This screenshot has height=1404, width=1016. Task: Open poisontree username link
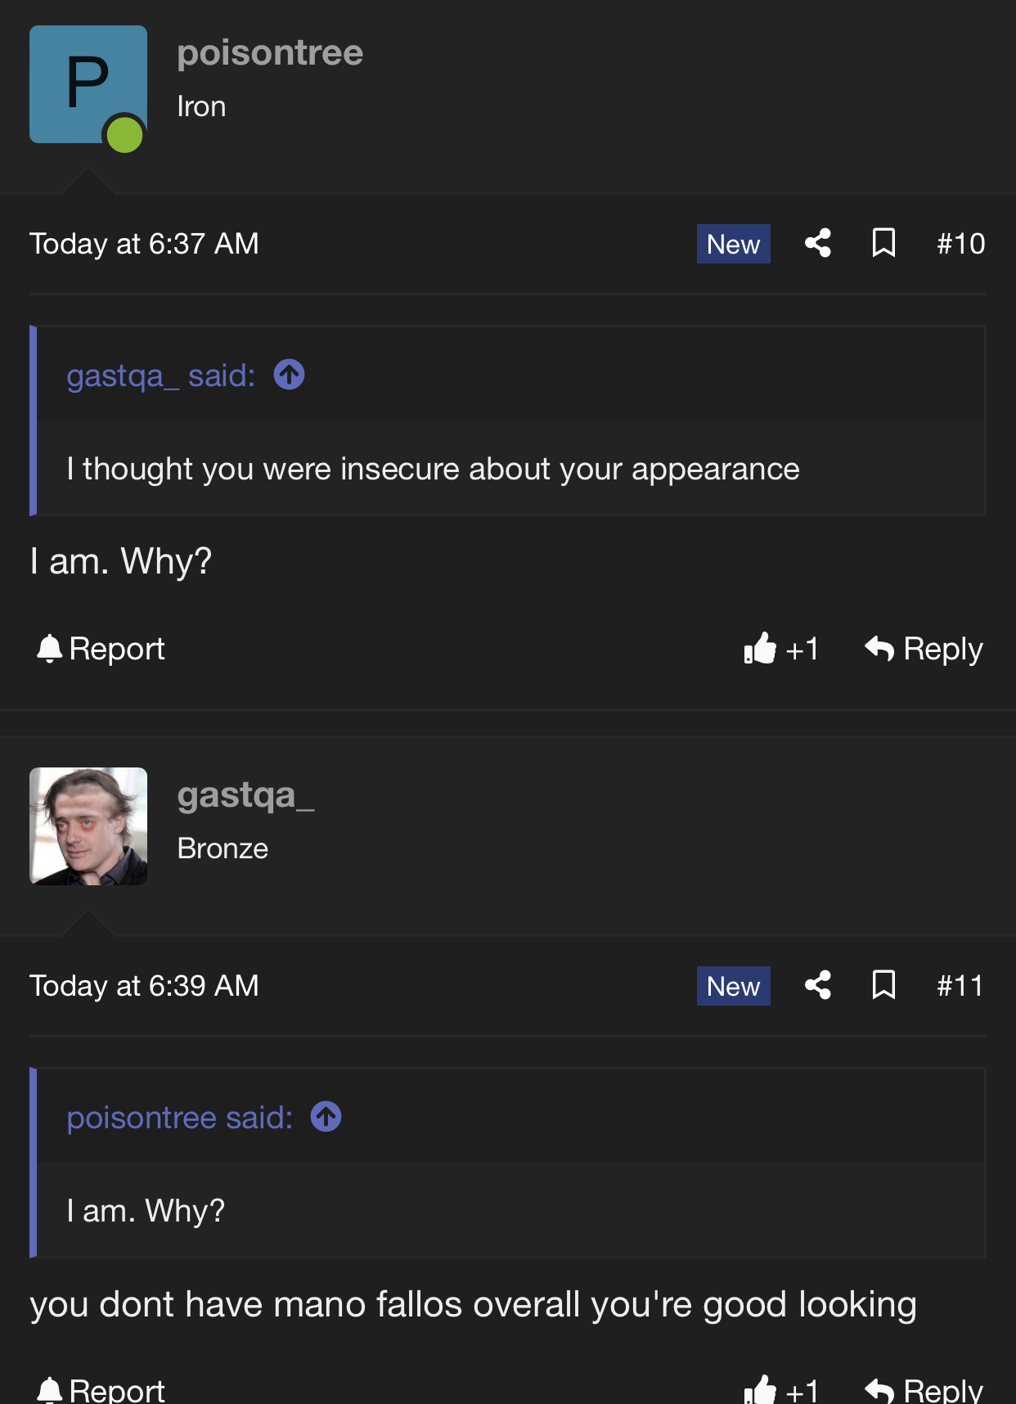coord(270,53)
